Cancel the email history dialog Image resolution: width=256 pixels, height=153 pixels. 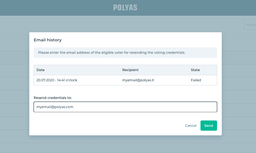[x=191, y=126]
